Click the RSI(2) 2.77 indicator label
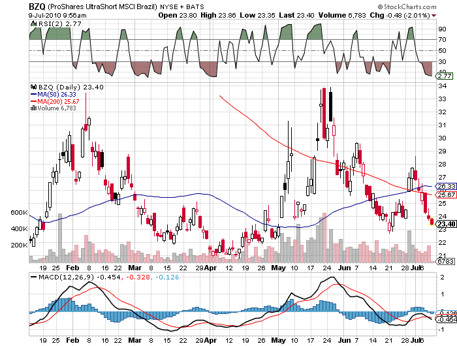Screen dimensions: 457x346 tap(60, 24)
